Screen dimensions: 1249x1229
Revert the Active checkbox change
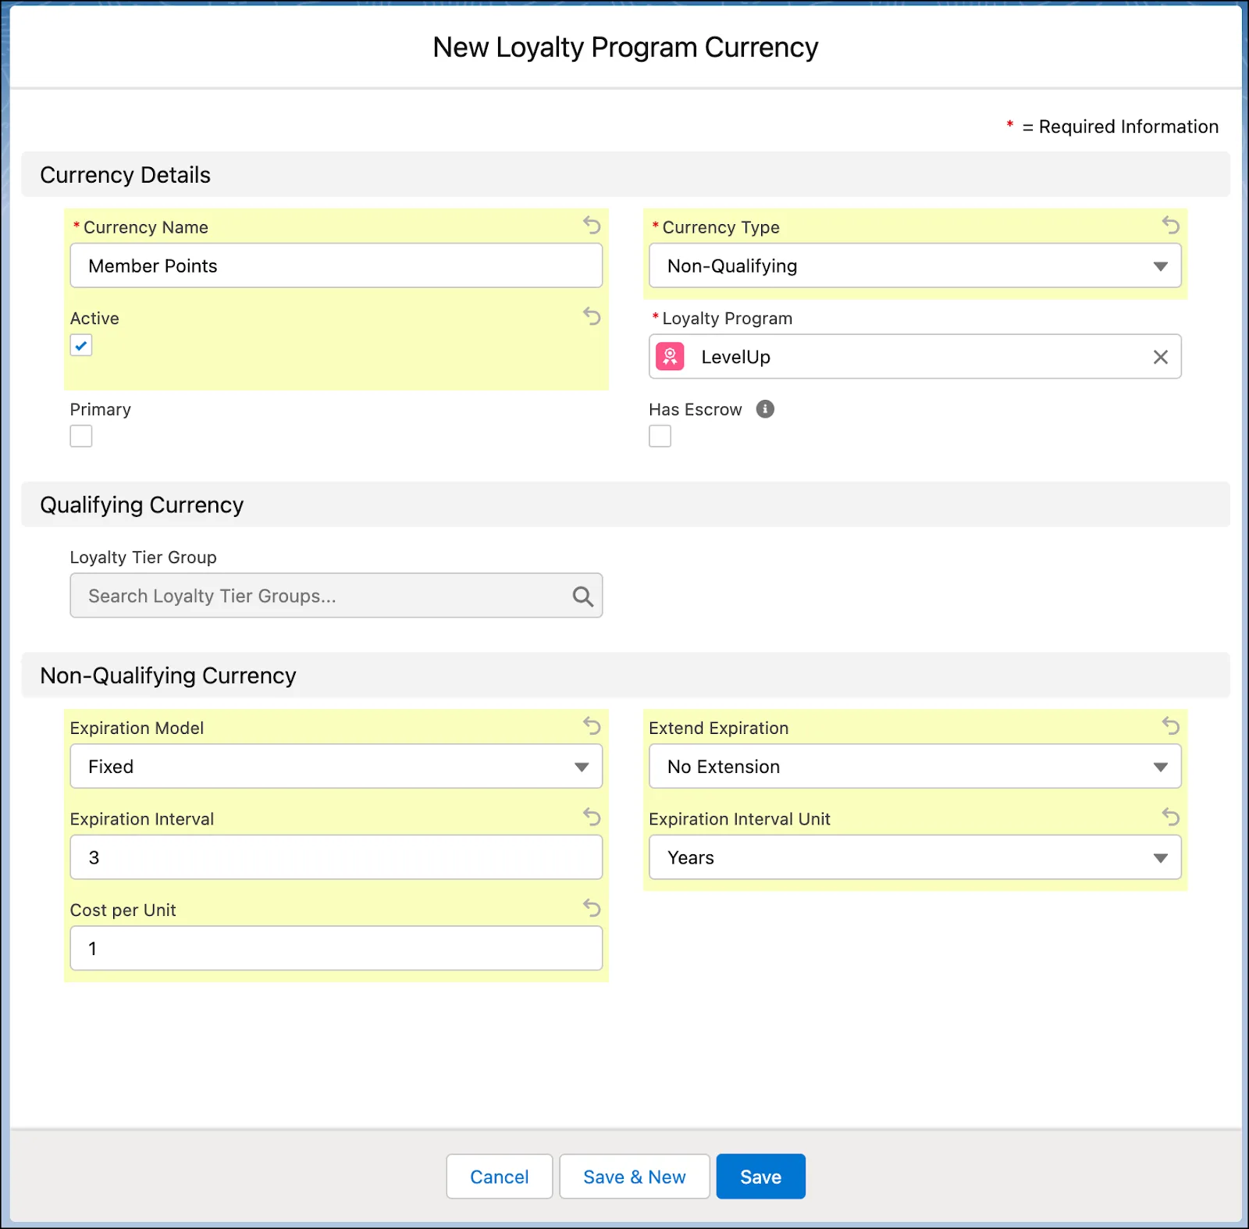pyautogui.click(x=592, y=317)
